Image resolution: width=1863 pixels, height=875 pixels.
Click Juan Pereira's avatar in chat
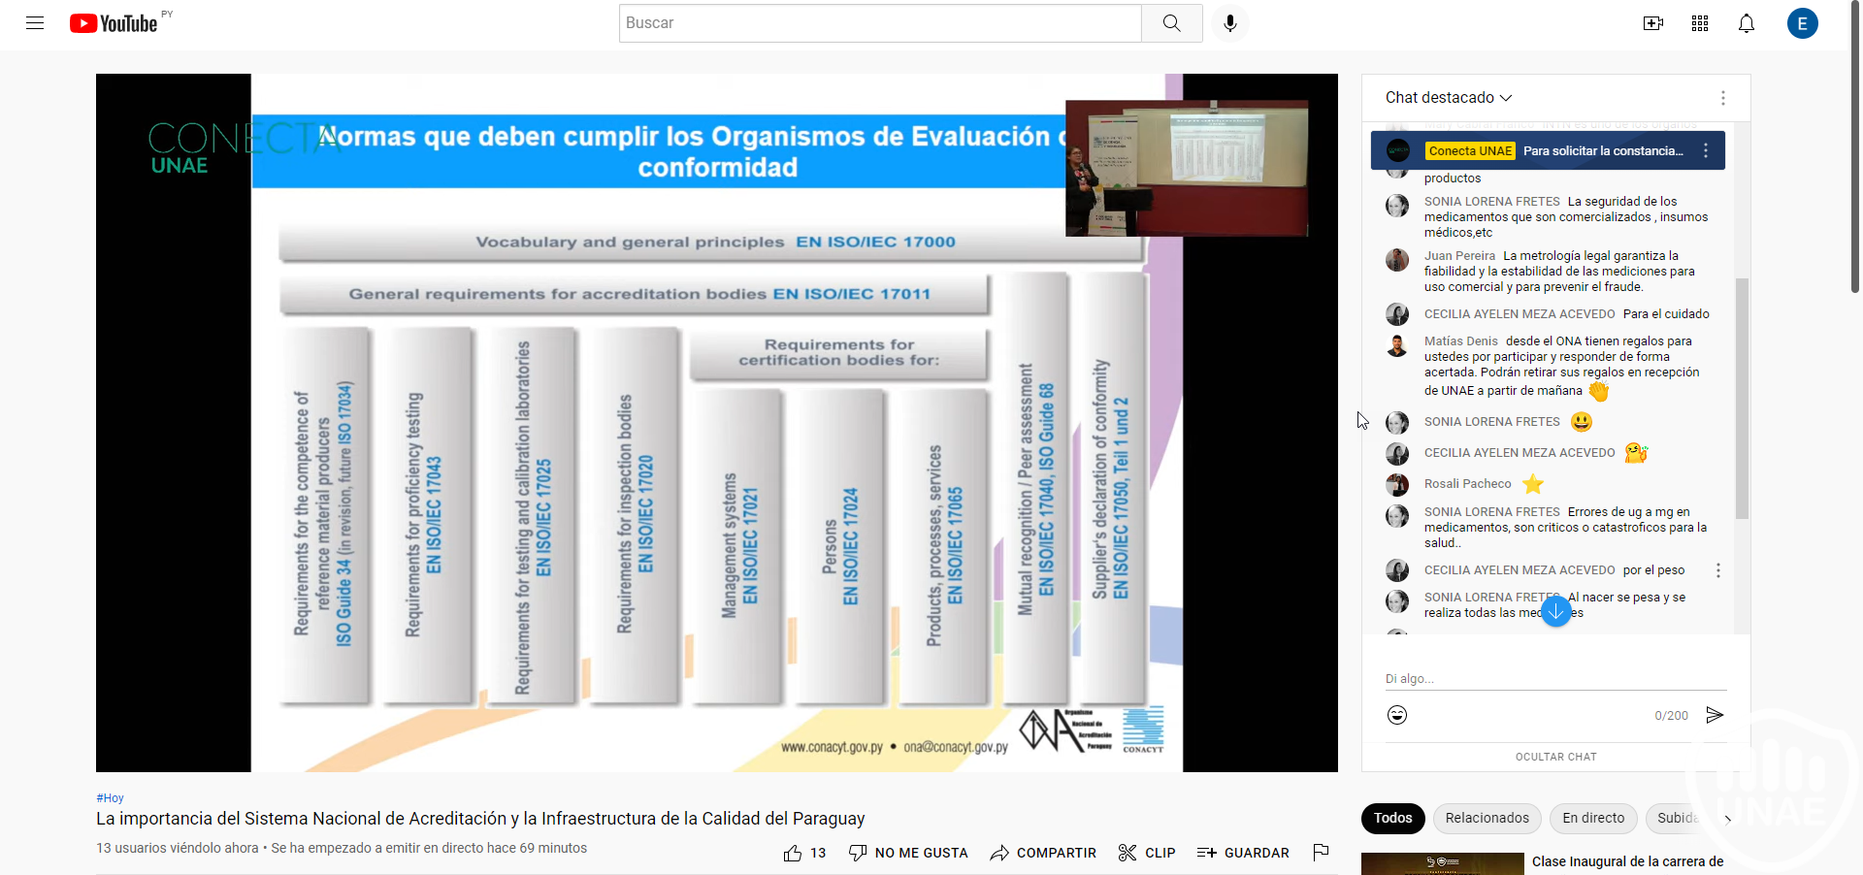pos(1397,260)
